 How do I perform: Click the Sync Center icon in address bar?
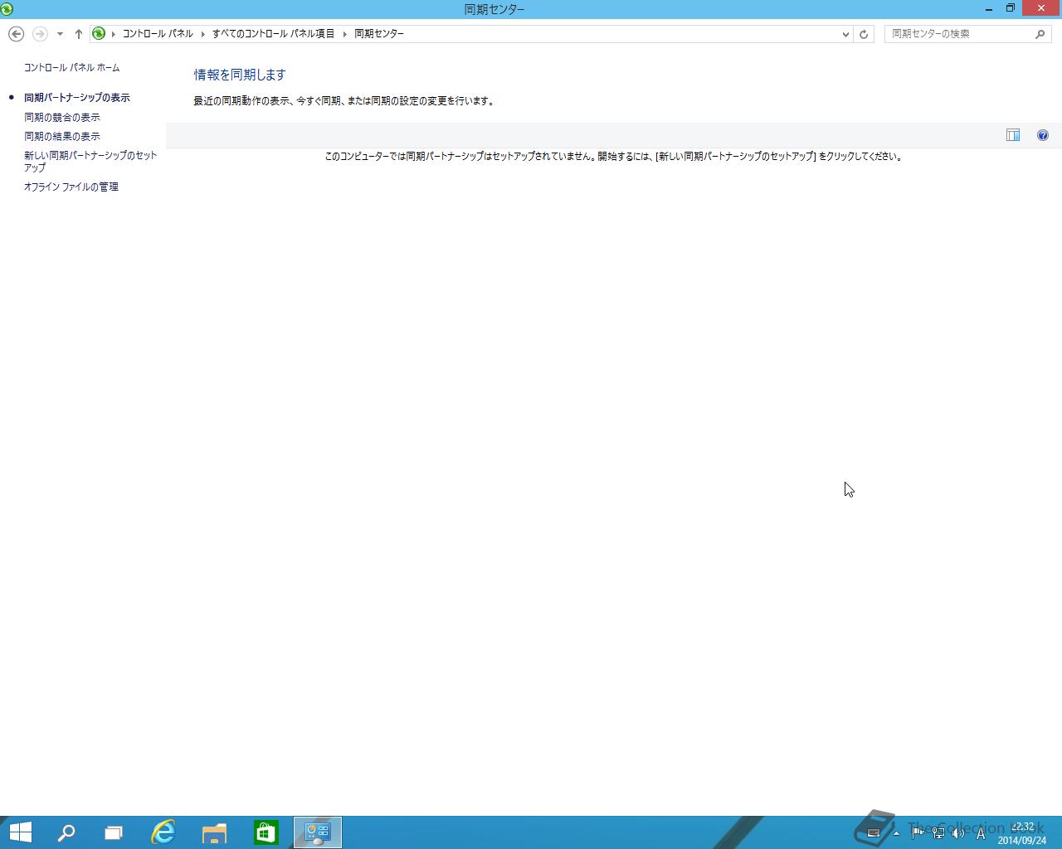[x=99, y=34]
